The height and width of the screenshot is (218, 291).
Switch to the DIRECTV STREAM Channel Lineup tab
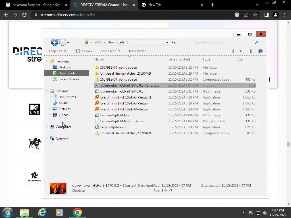pyautogui.click(x=104, y=5)
